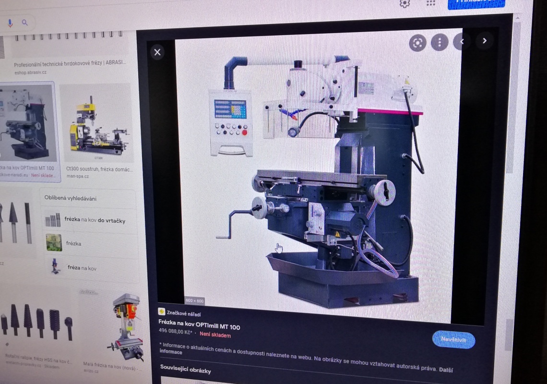Viewport: 547px width, 384px height.
Task: Open Google settings gear icon
Action: click(404, 3)
